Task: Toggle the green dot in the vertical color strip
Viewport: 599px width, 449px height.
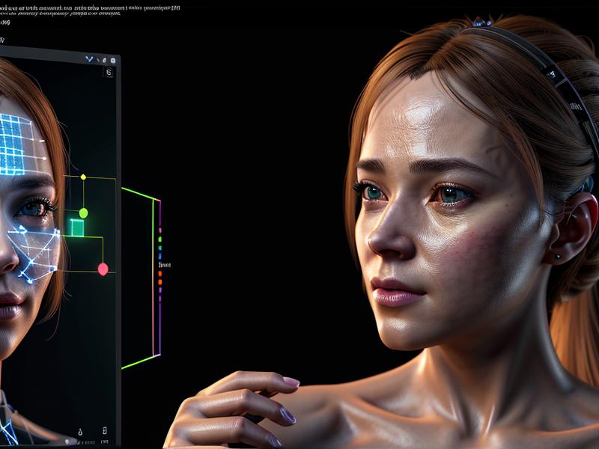Action: coord(159,240)
